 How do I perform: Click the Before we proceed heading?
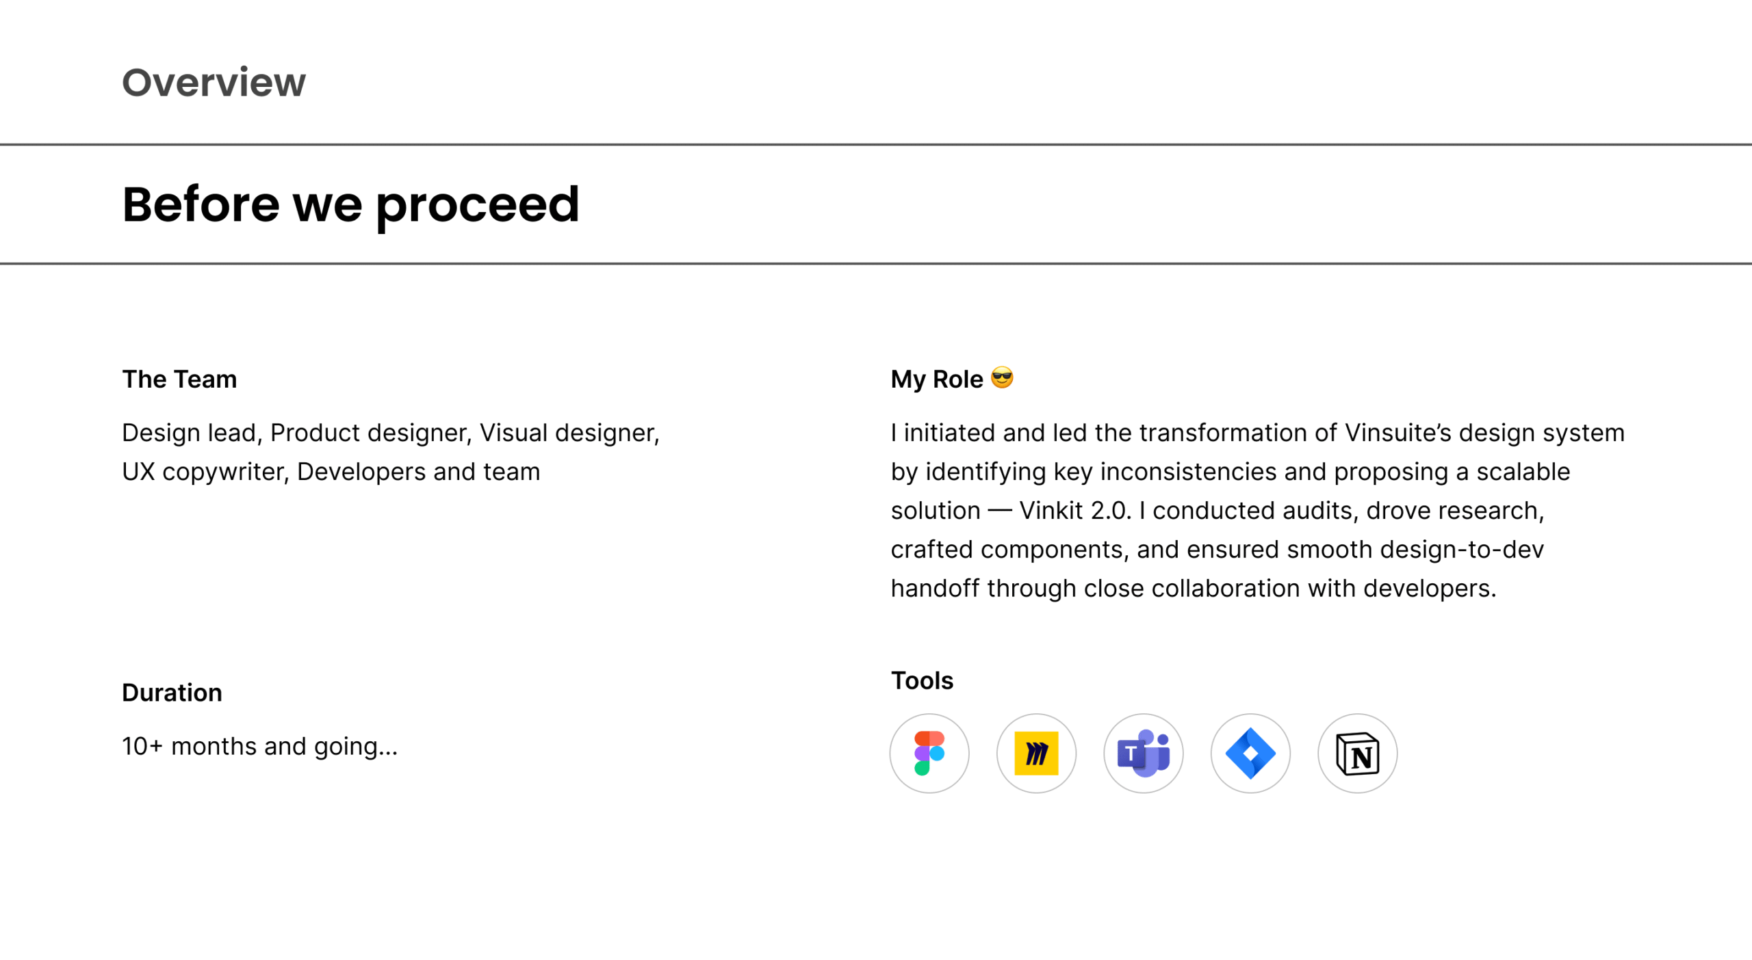(x=350, y=204)
